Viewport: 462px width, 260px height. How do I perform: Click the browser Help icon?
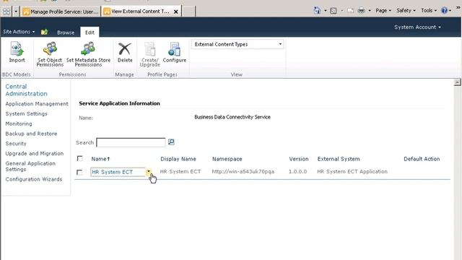point(444,11)
